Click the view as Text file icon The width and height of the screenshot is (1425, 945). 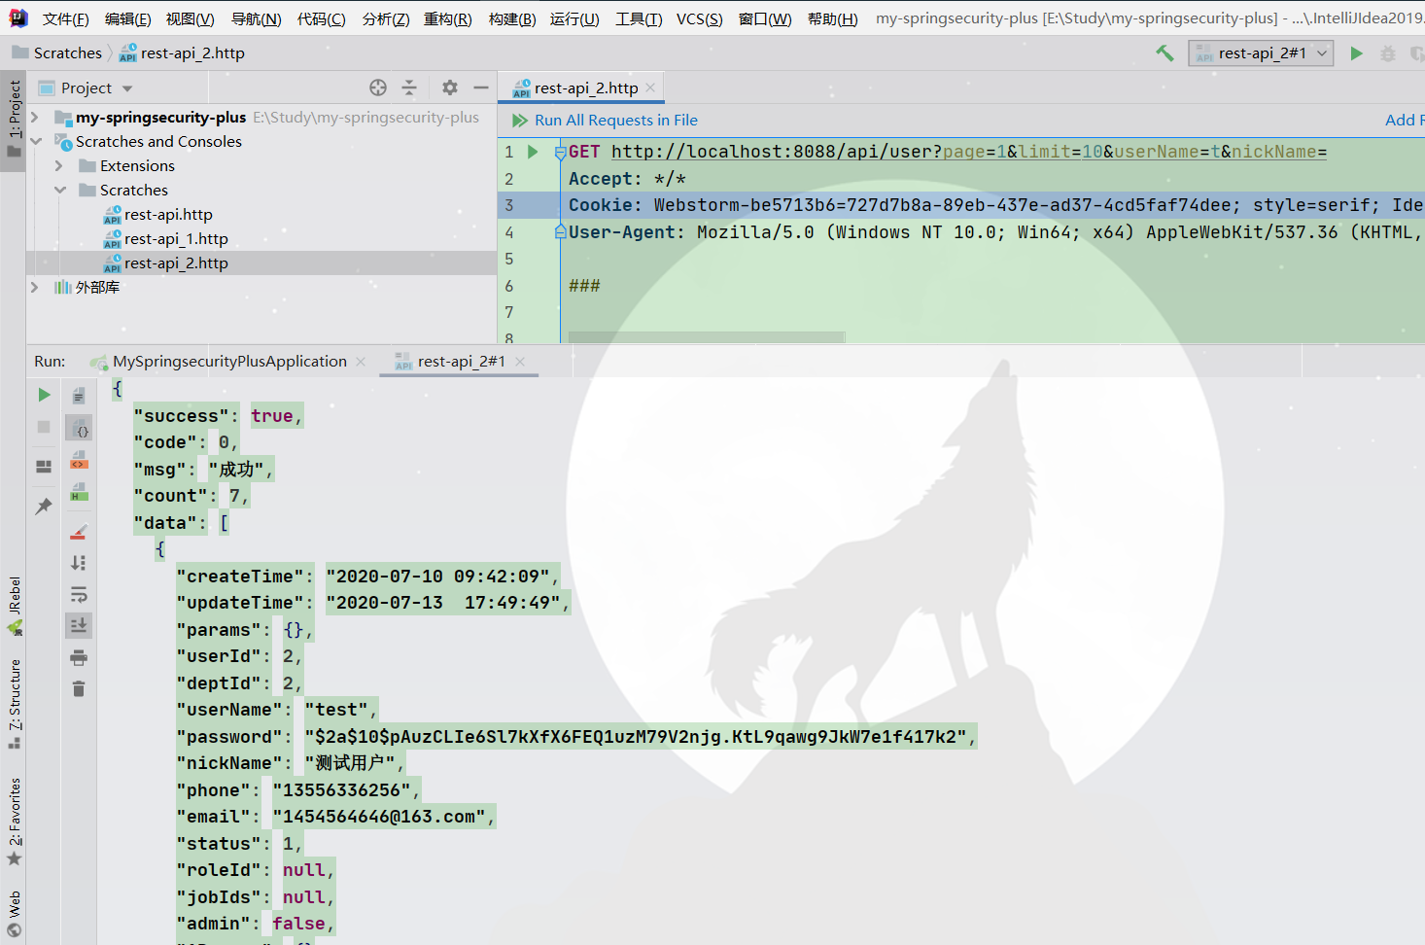79,395
